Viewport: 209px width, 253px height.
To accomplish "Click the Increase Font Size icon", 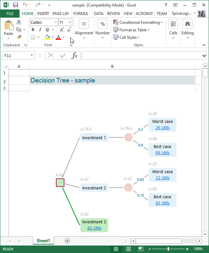I will tap(62, 30).
